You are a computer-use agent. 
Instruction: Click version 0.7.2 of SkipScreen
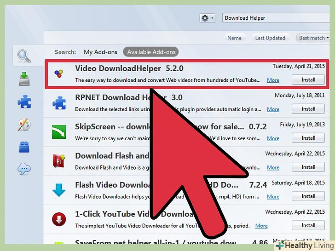point(258,127)
